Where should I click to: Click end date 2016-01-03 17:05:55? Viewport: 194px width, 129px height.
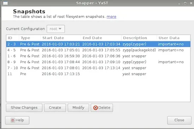click(101, 50)
